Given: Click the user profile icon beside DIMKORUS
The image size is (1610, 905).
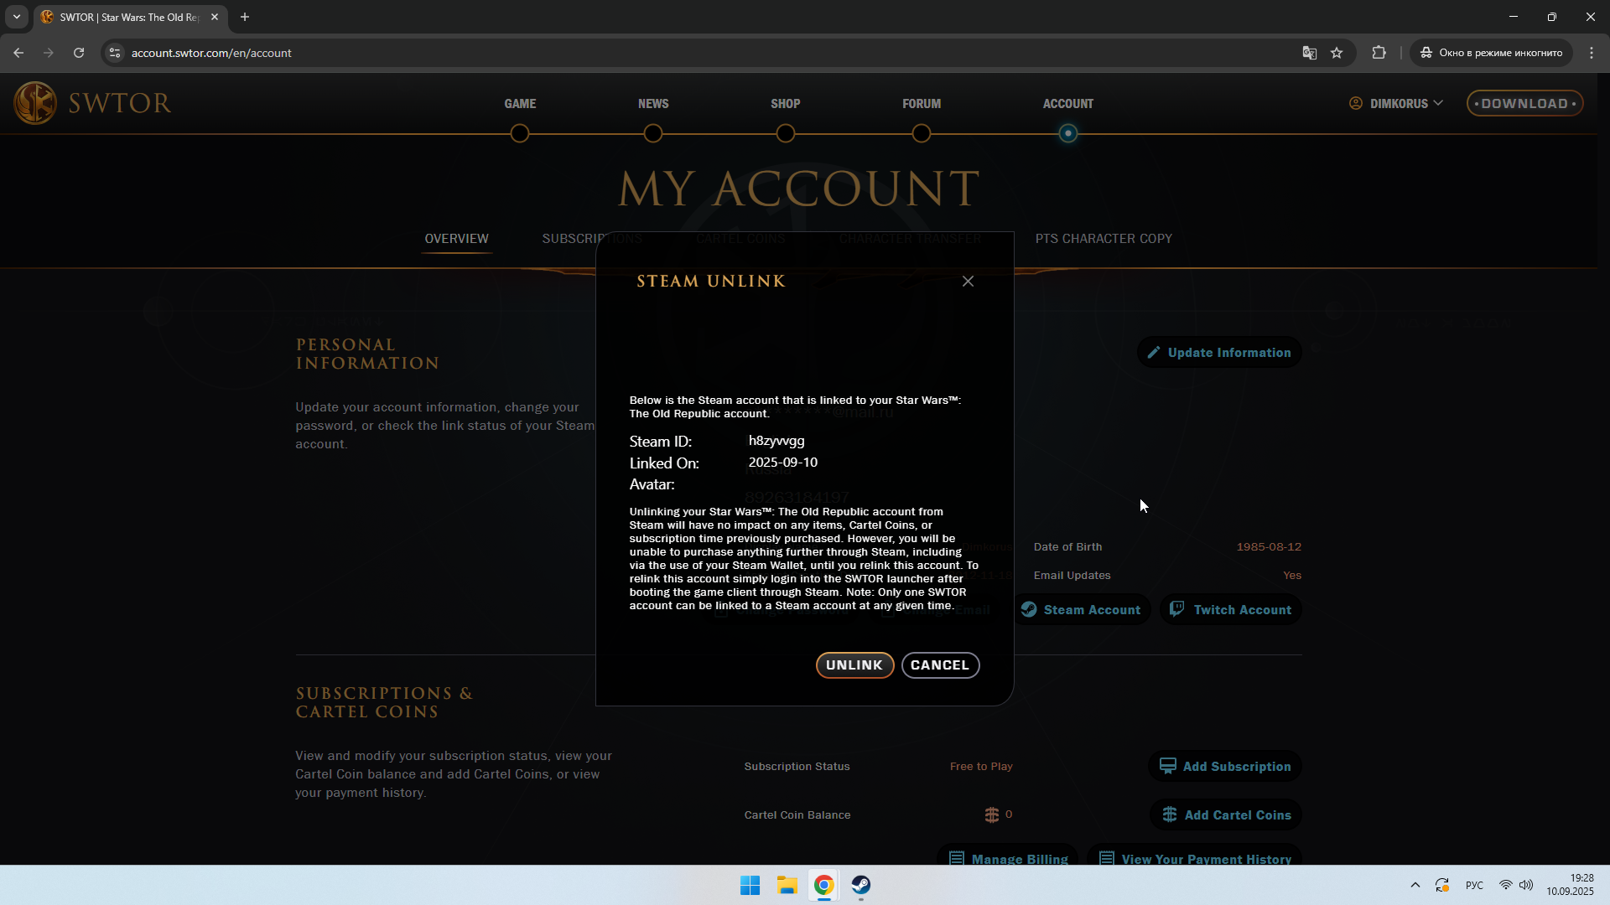Looking at the screenshot, I should coord(1356,103).
